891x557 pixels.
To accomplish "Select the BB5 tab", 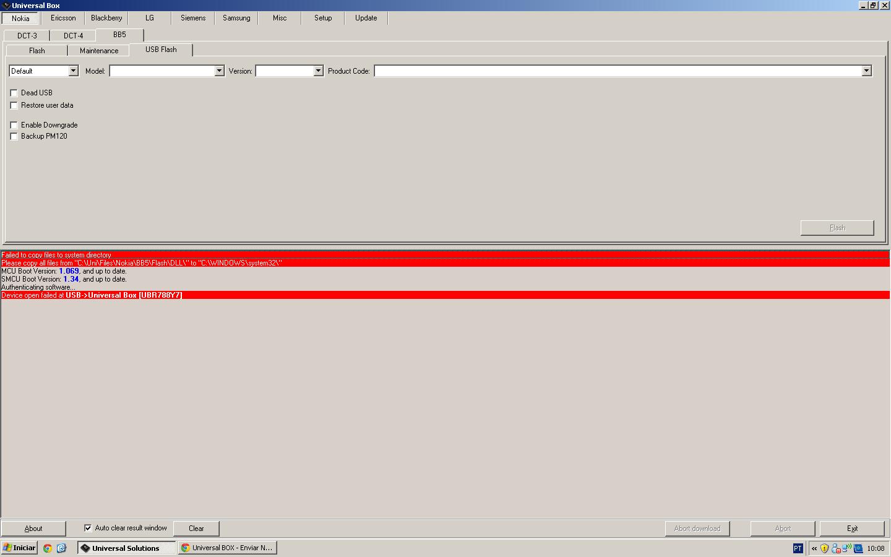I will (x=119, y=35).
